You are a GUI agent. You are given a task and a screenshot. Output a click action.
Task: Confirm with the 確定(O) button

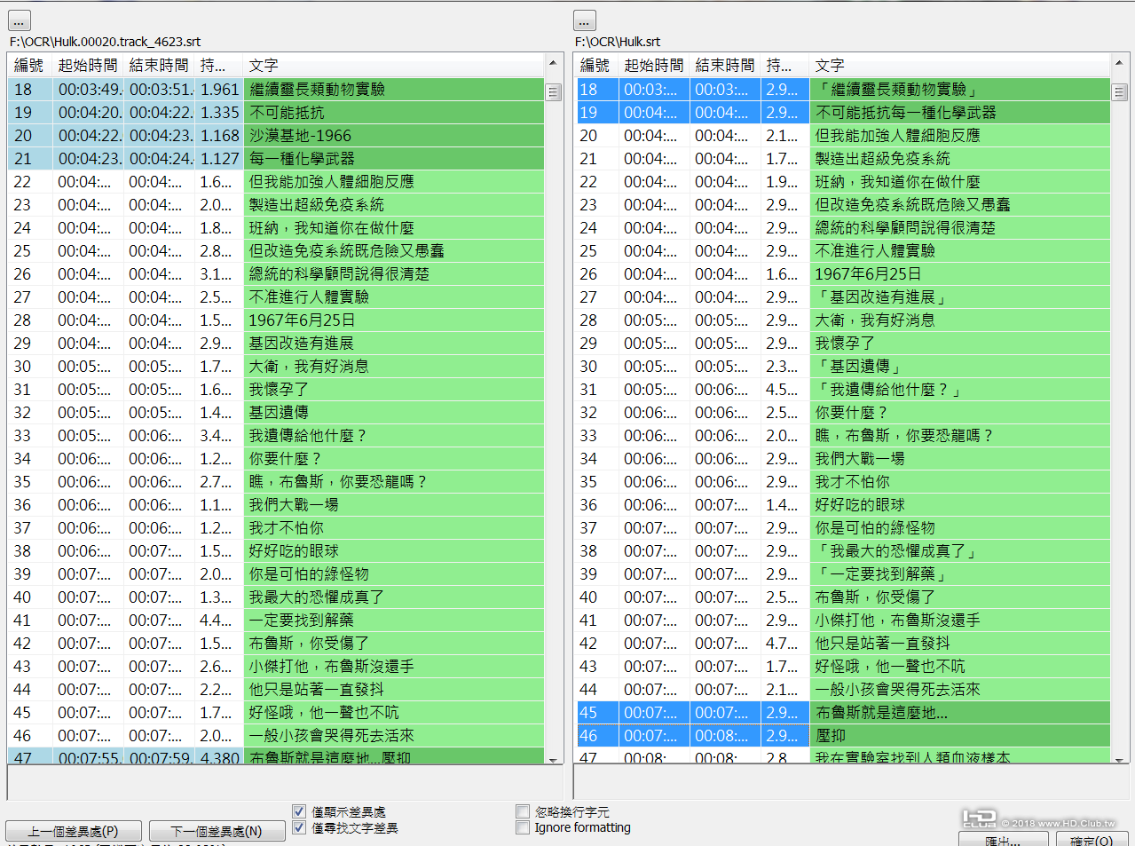tap(1092, 840)
